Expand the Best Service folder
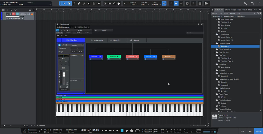Image resolution: width=263 pixels, height=134 pixels. [x=215, y=52]
